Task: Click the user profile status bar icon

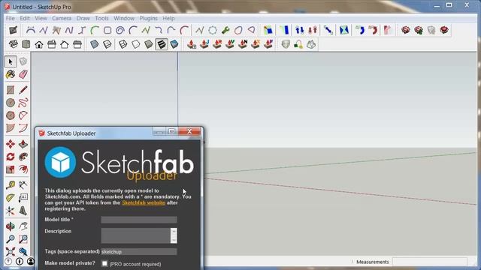Action: click(x=31, y=262)
